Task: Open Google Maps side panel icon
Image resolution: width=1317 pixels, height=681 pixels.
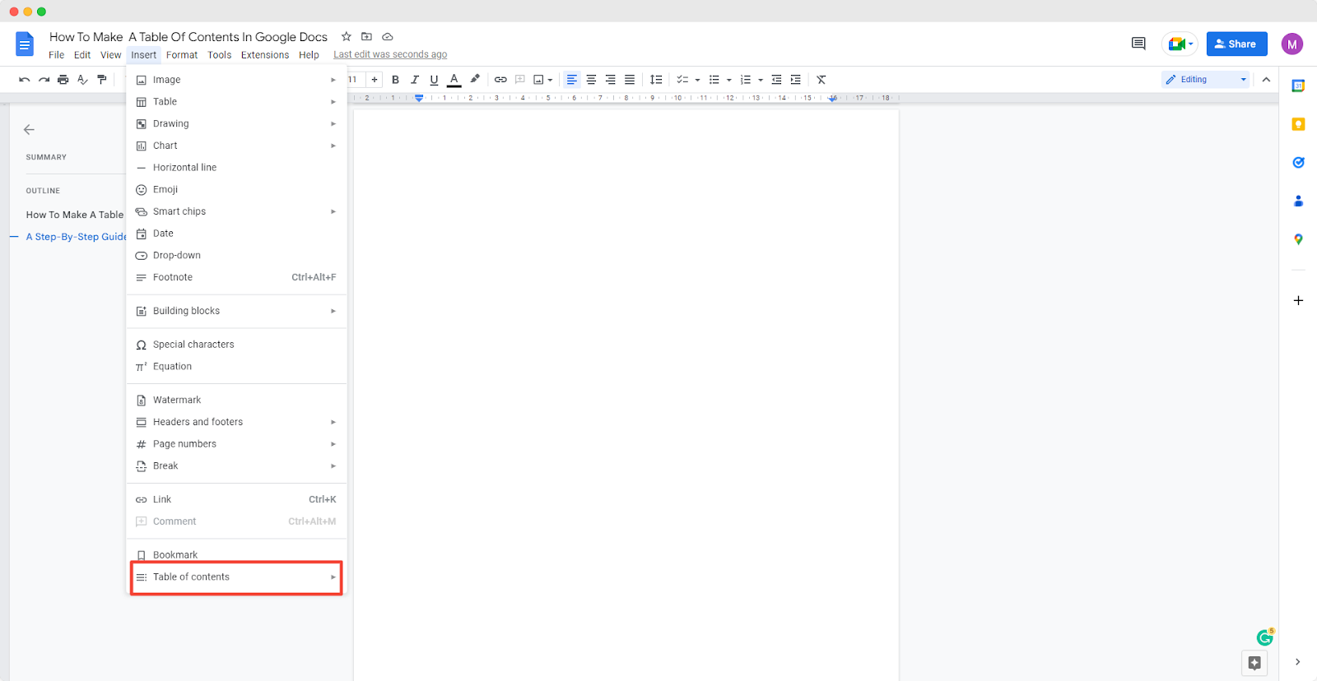Action: coord(1298,239)
